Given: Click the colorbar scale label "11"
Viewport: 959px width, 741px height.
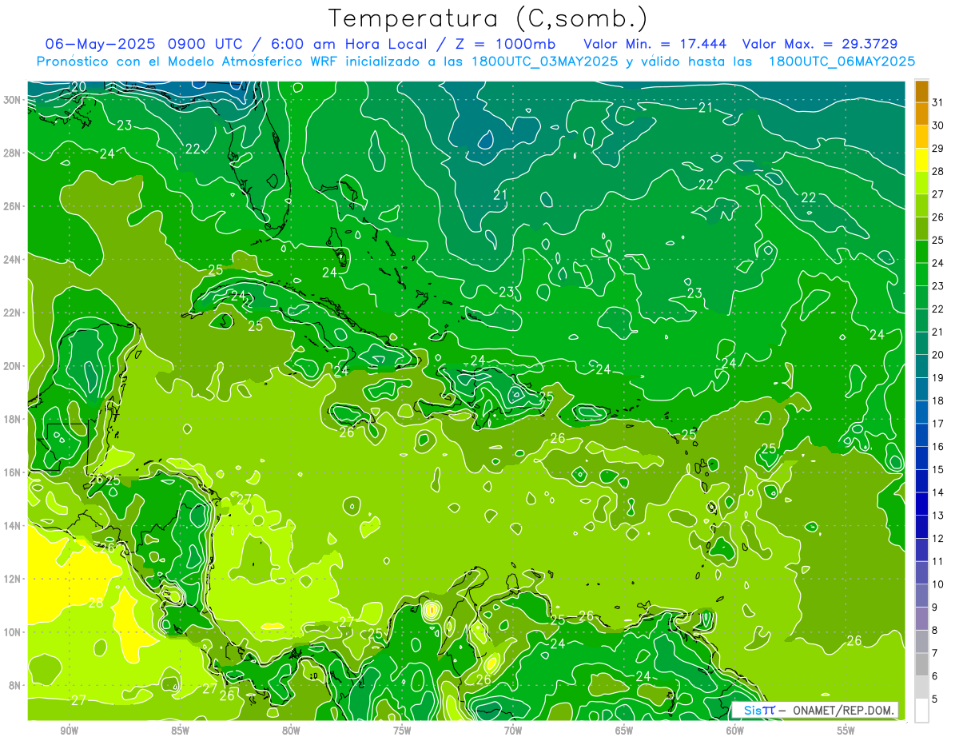Looking at the screenshot, I should click(x=938, y=561).
